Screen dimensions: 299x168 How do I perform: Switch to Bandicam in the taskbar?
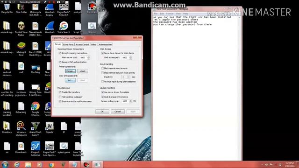(86, 164)
